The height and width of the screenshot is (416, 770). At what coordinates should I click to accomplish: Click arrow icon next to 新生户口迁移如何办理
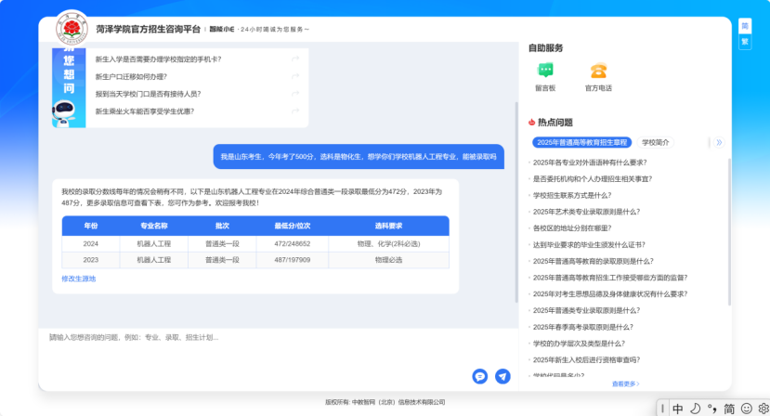pyautogui.click(x=295, y=76)
